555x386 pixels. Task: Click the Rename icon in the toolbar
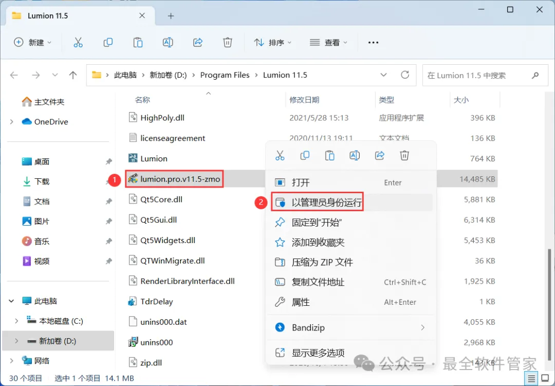click(168, 43)
